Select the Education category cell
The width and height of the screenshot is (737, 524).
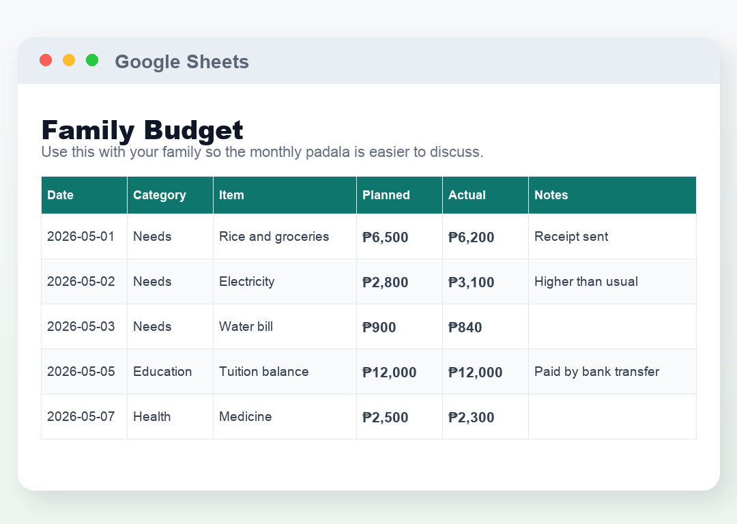coord(170,372)
